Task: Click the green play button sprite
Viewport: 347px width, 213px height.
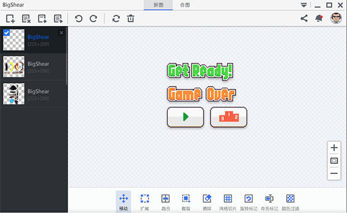Action: tap(186, 117)
